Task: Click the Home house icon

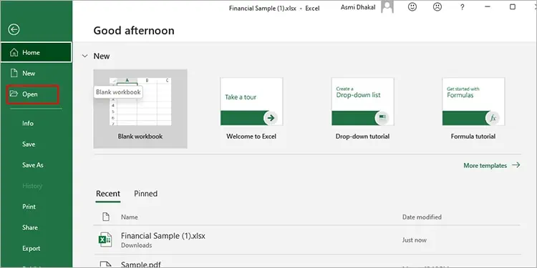Action: 14,52
